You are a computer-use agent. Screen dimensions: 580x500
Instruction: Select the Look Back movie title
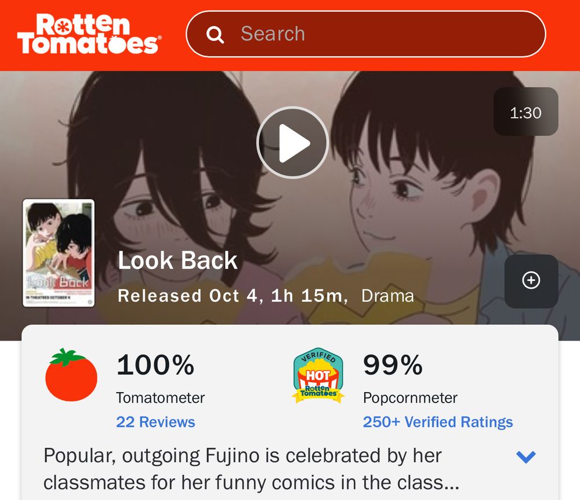click(177, 260)
